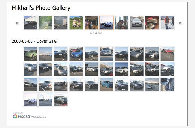195x128 pixels.
Task: Go to previous albums with left arrow
Action: 17,23
